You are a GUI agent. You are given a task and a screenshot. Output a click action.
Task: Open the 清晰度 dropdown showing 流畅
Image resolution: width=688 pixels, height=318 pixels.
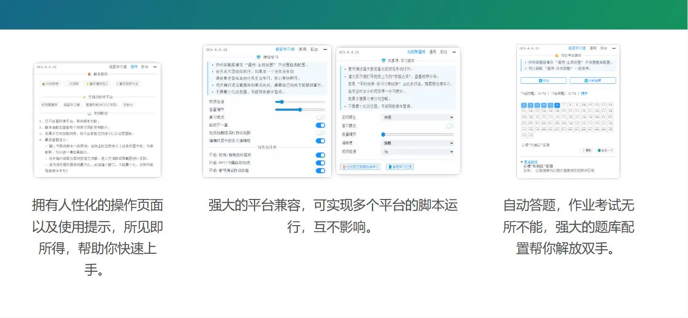coord(418,142)
